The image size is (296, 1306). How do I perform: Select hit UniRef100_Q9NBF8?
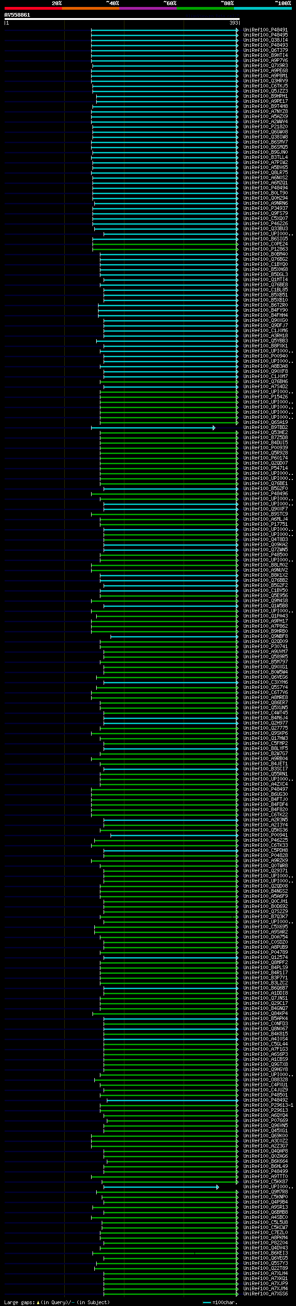265,636
